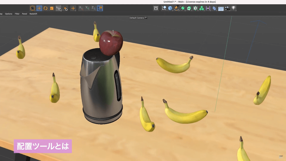
Task: Open the viewport Redshift menu
Action: click(x=33, y=14)
